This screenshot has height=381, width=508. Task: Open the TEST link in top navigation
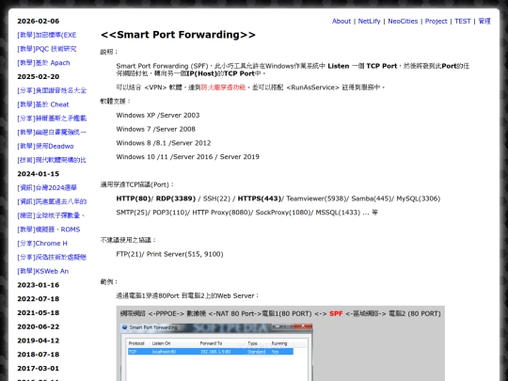(x=462, y=21)
